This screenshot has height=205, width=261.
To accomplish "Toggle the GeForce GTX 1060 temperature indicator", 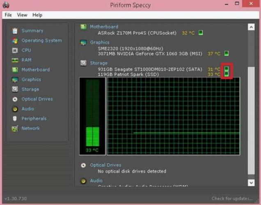I will tap(226, 53).
